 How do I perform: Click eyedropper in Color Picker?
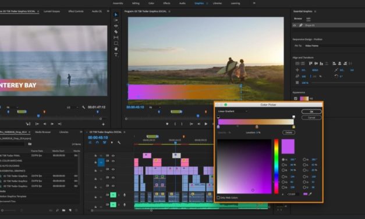(x=310, y=194)
